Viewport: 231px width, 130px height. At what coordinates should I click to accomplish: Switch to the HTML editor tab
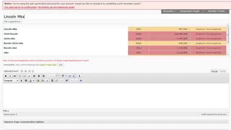[223, 71]
